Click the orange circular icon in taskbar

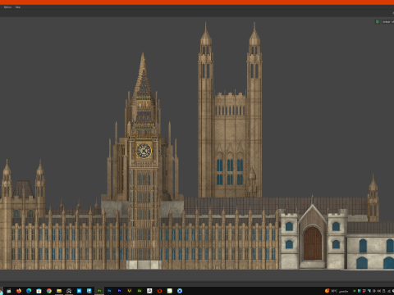tap(159, 291)
